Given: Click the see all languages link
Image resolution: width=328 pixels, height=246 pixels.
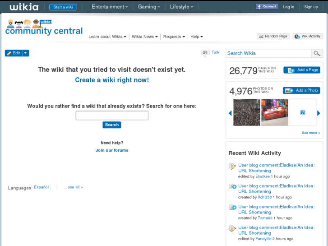Looking at the screenshot, I should [73, 187].
